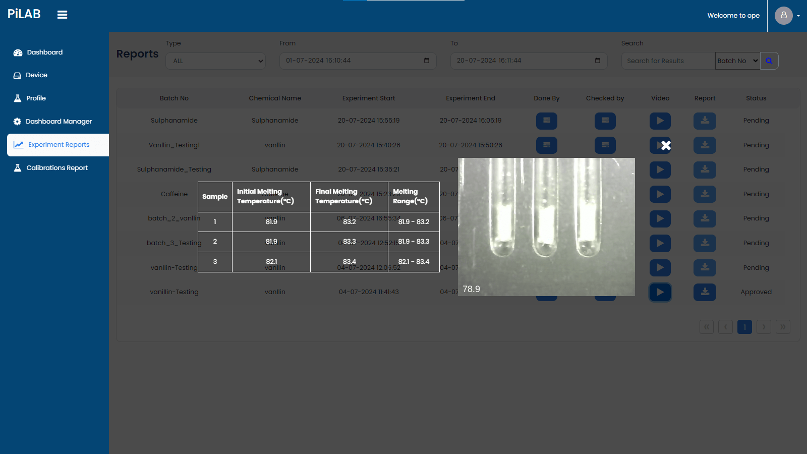Click the search magnifier button
The image size is (807, 454).
pos(769,61)
